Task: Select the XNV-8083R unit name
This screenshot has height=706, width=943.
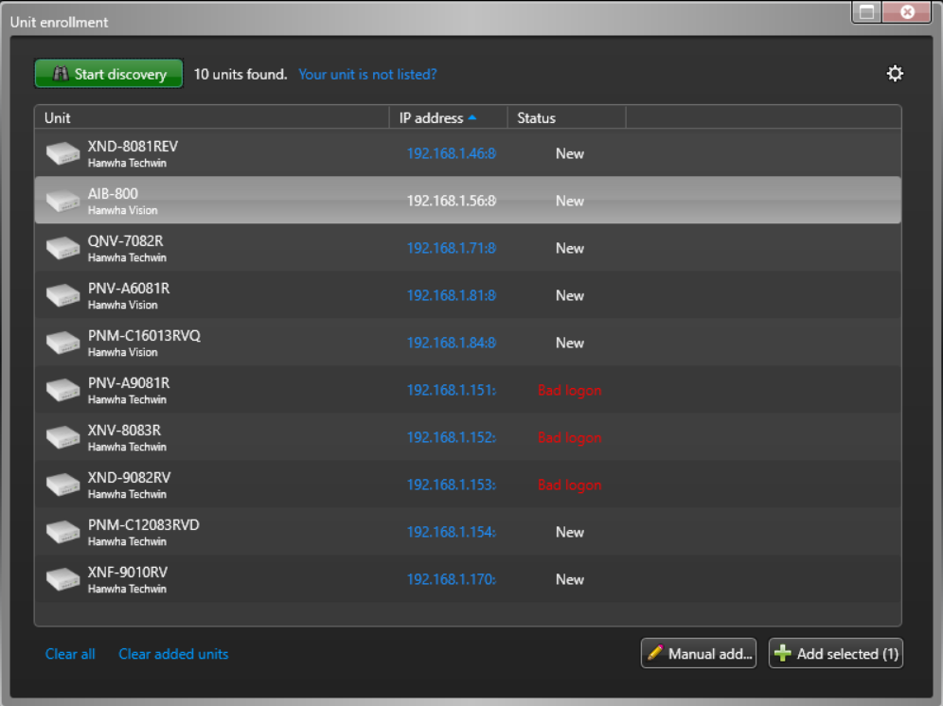Action: 124,430
